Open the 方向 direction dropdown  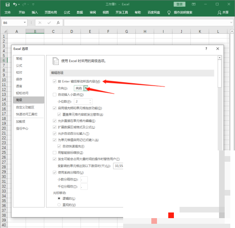pos(86,88)
